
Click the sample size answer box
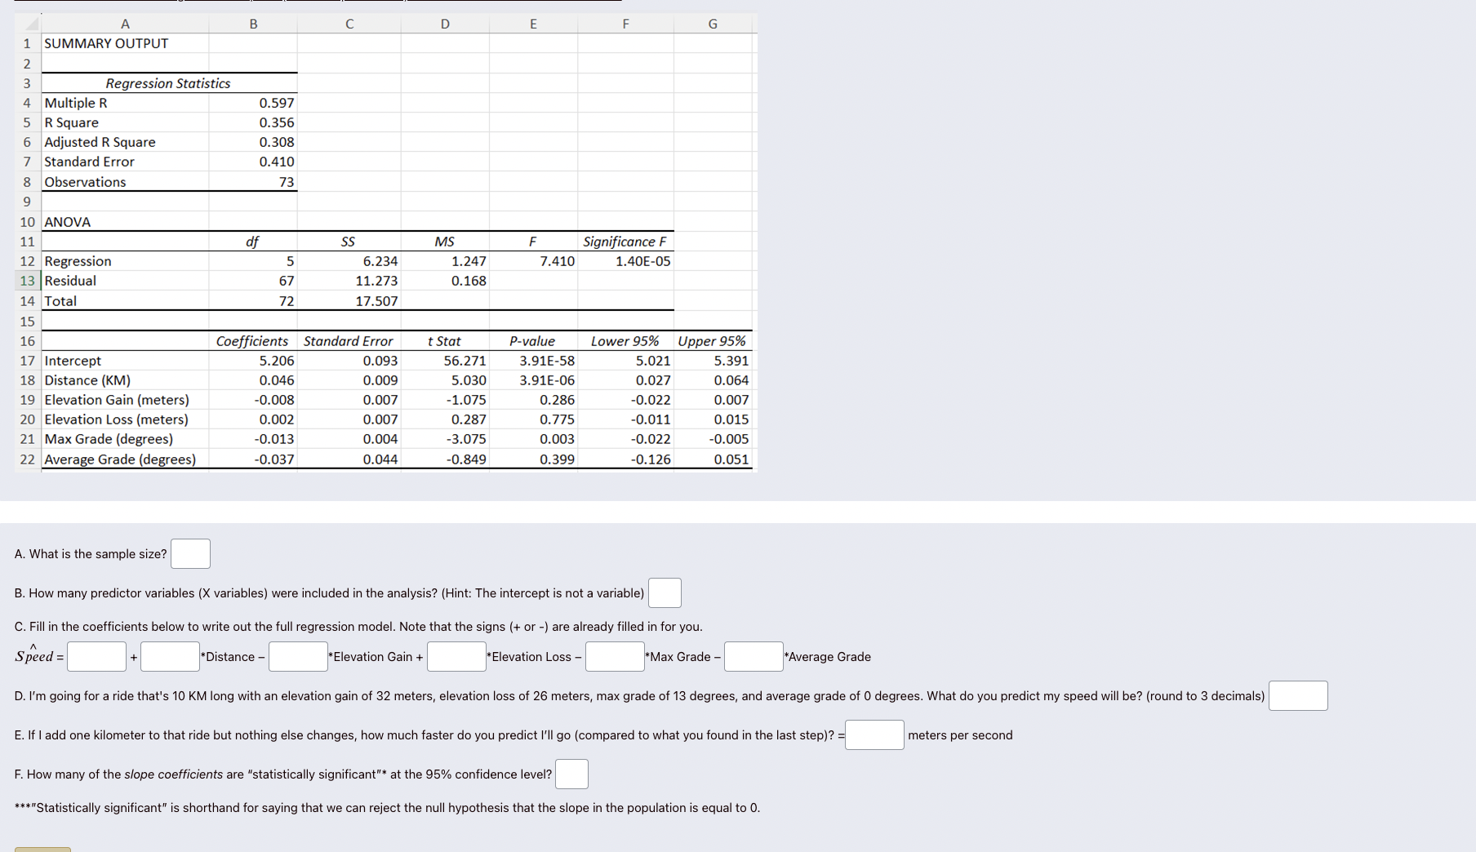click(190, 553)
